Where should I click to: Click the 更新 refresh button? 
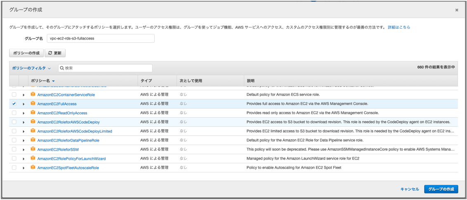coord(55,53)
